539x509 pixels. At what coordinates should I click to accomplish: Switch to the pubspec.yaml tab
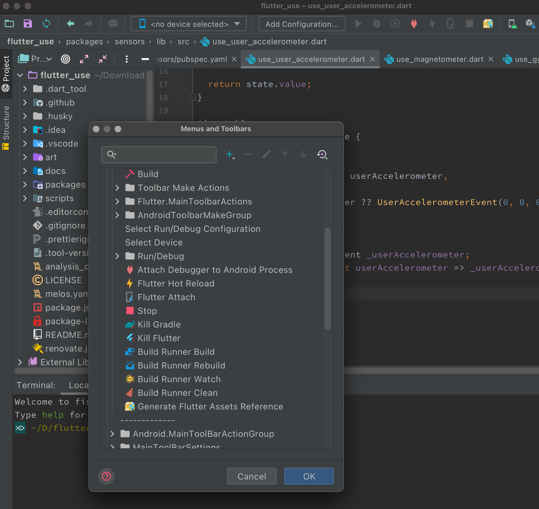click(x=191, y=59)
